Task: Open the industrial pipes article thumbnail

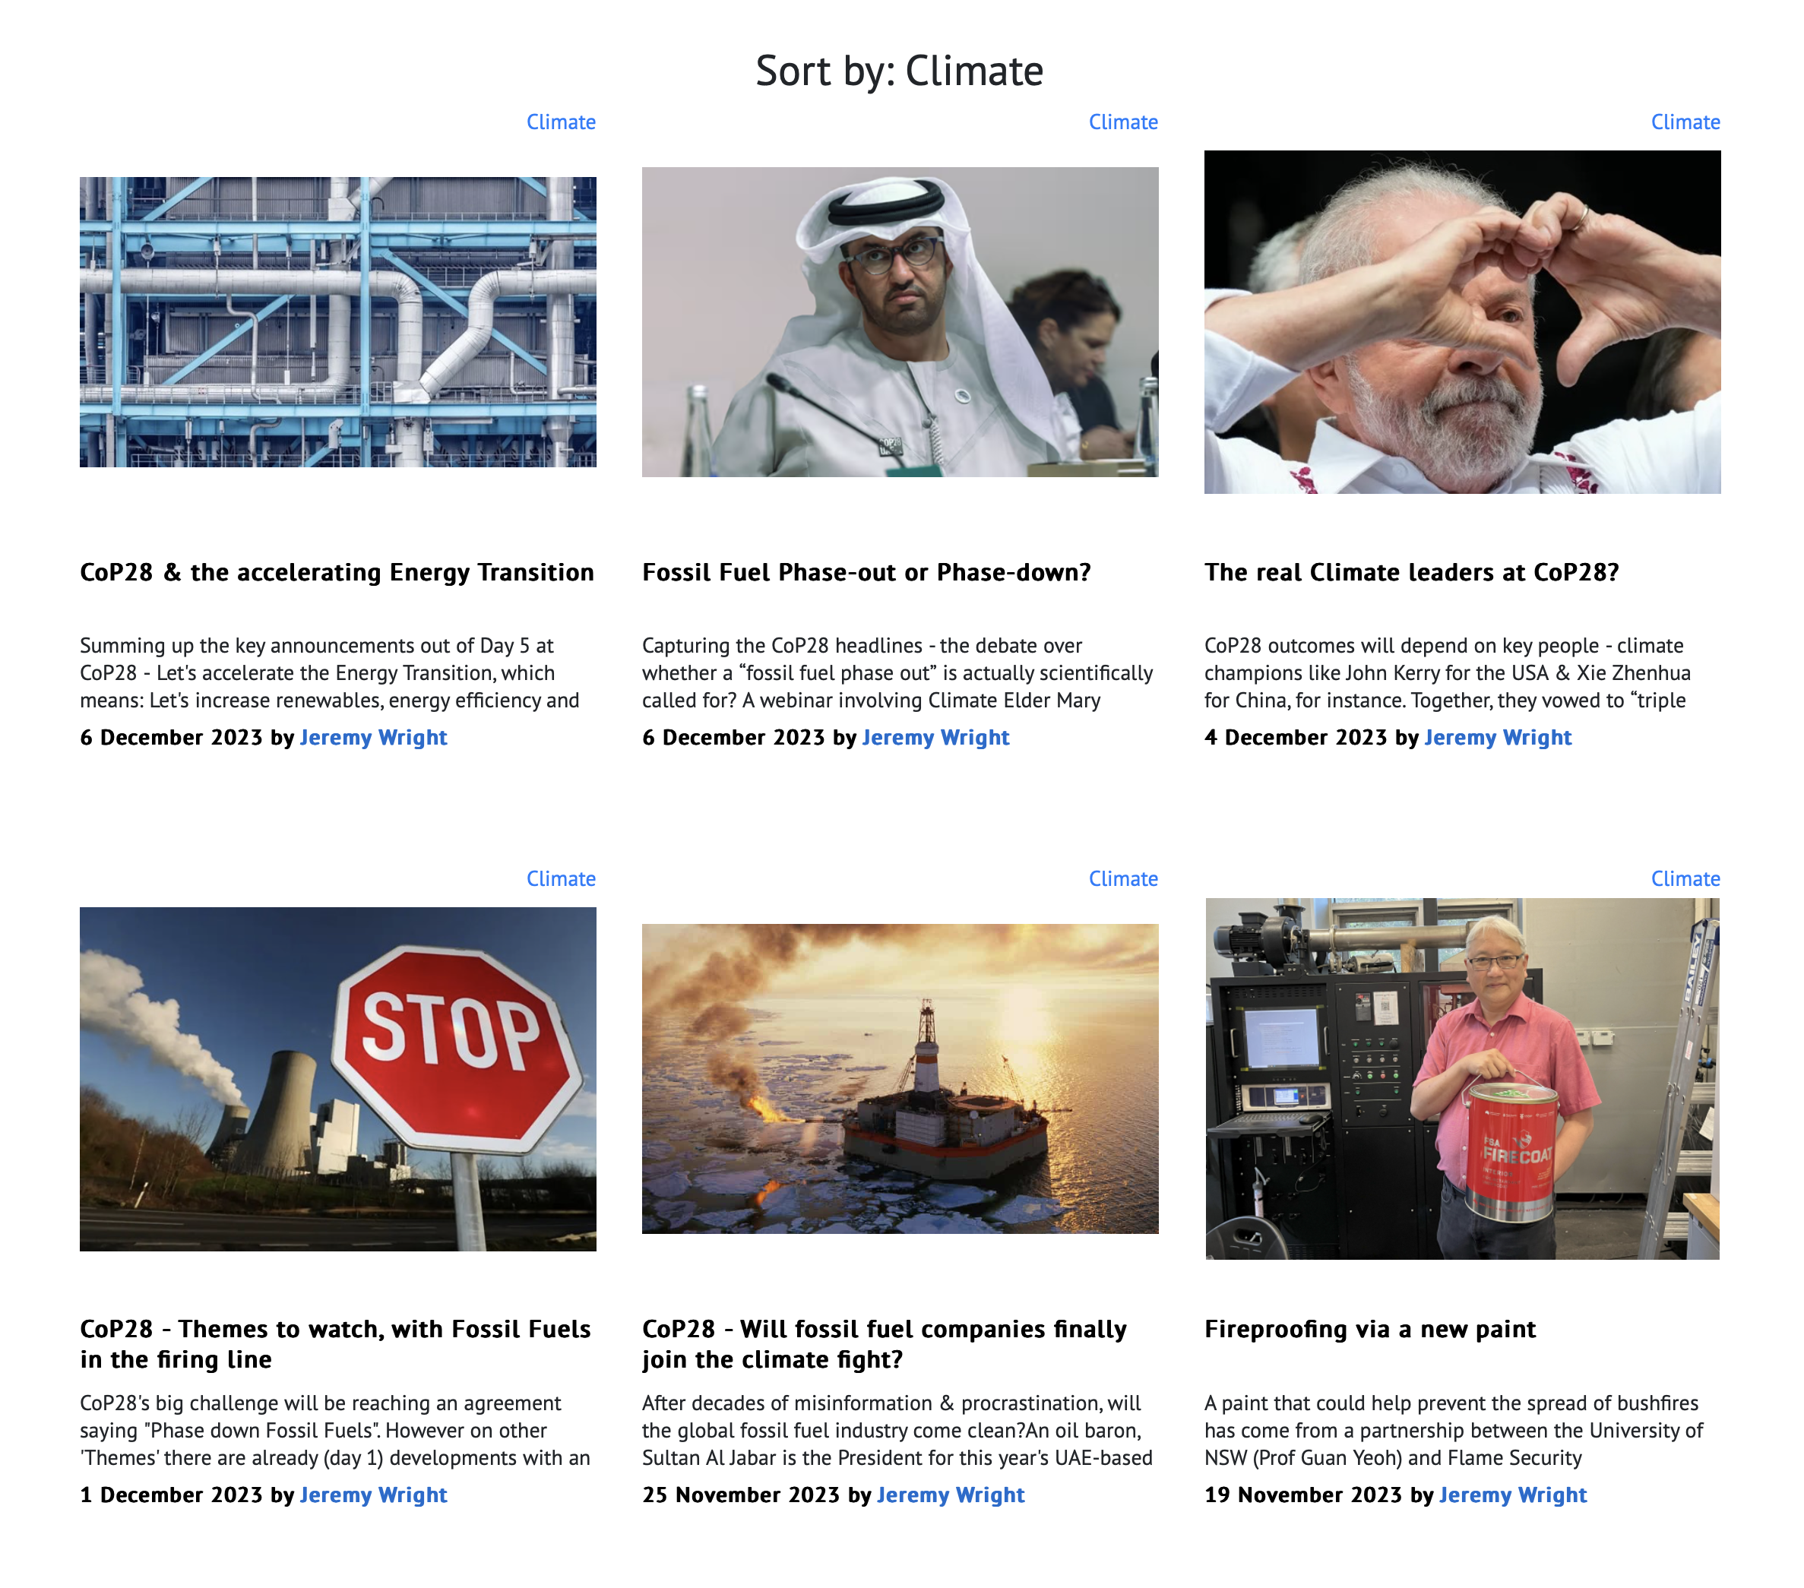Action: coord(338,322)
